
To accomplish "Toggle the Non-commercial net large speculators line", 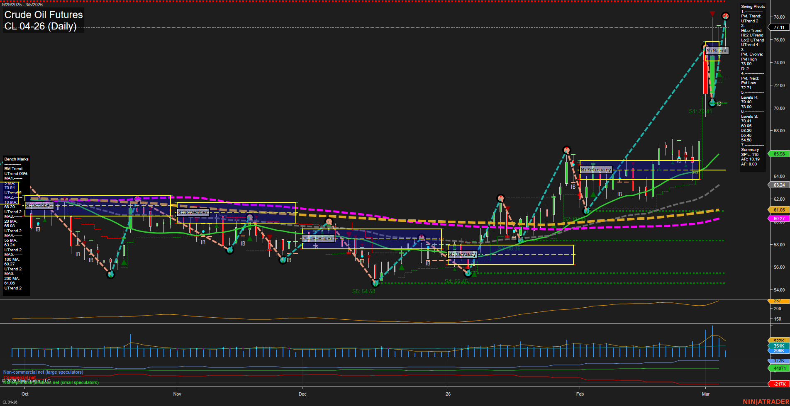I will (43, 372).
